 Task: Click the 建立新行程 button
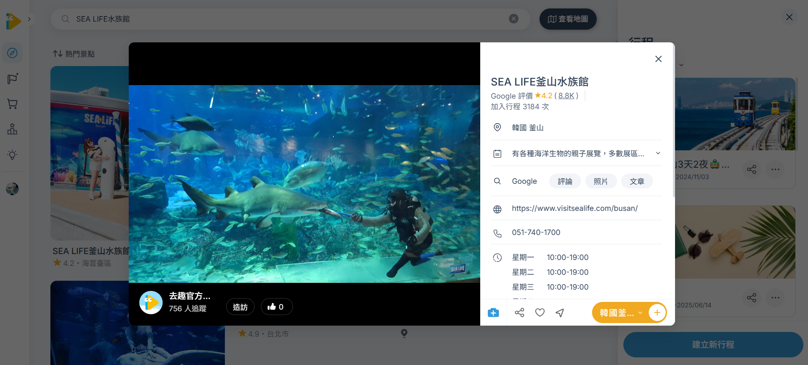point(713,345)
